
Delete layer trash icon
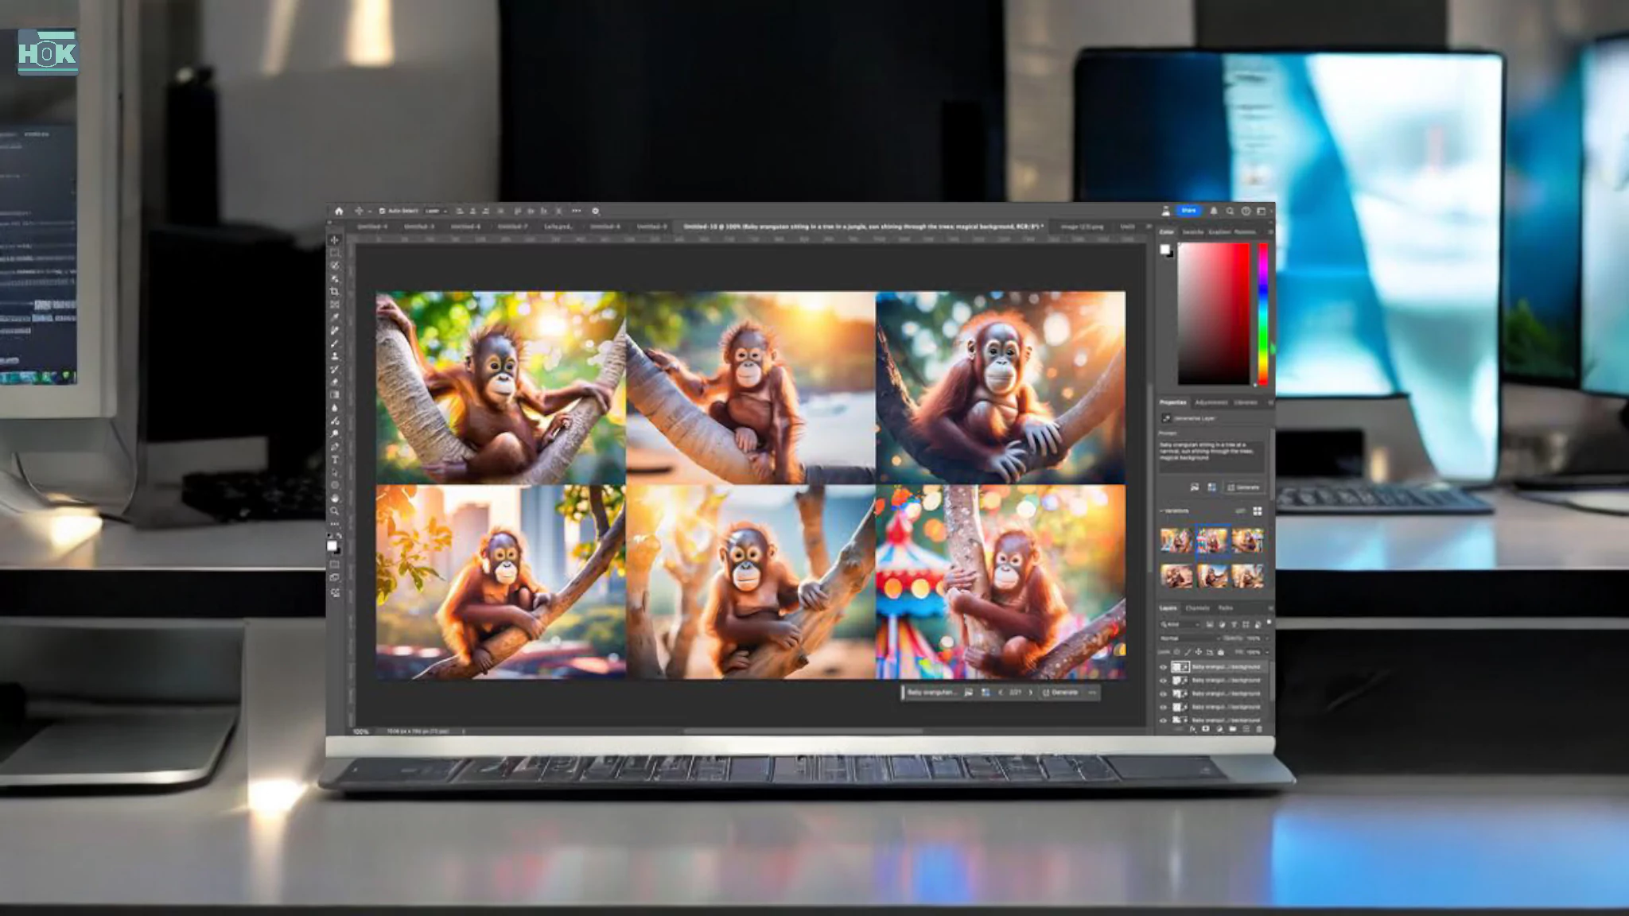[1259, 729]
